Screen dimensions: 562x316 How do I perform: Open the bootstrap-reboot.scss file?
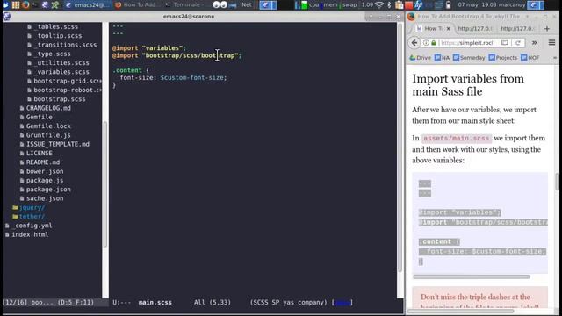tap(67, 90)
